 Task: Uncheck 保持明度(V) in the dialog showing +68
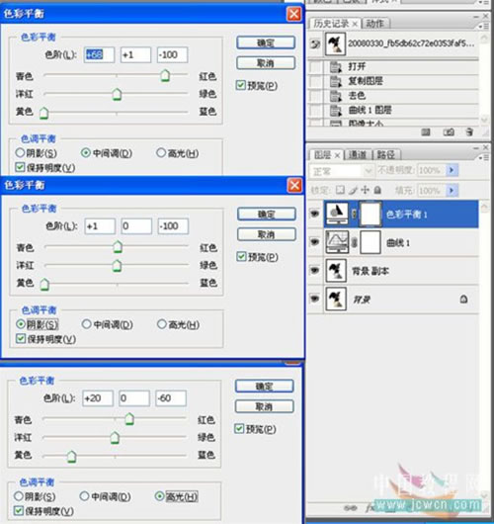point(20,167)
